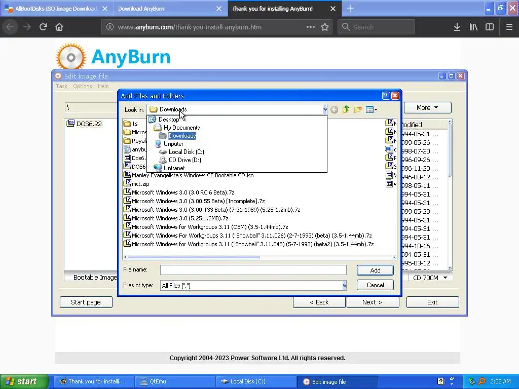Switch to Local Disk (C:) taskbar item

tap(256, 381)
